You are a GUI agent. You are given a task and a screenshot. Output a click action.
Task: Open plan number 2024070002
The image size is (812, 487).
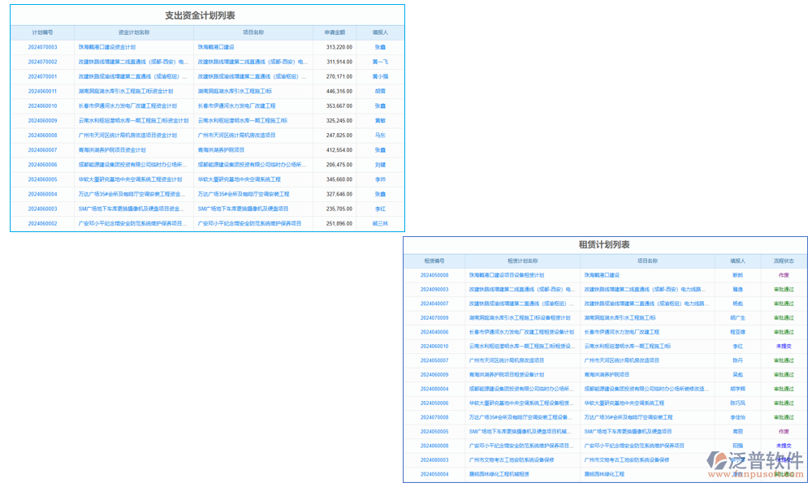pyautogui.click(x=42, y=62)
